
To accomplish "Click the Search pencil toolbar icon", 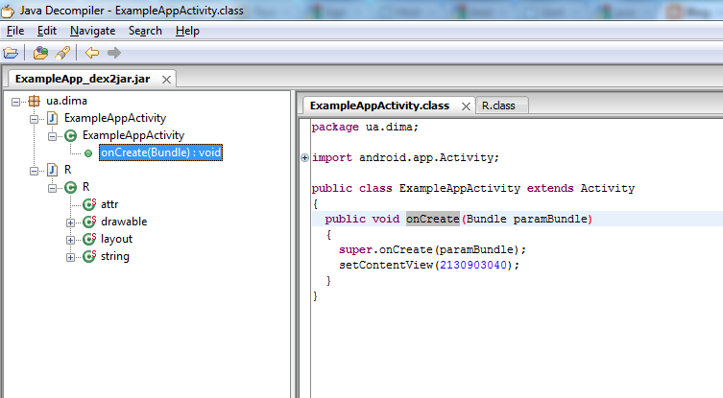I will [62, 53].
